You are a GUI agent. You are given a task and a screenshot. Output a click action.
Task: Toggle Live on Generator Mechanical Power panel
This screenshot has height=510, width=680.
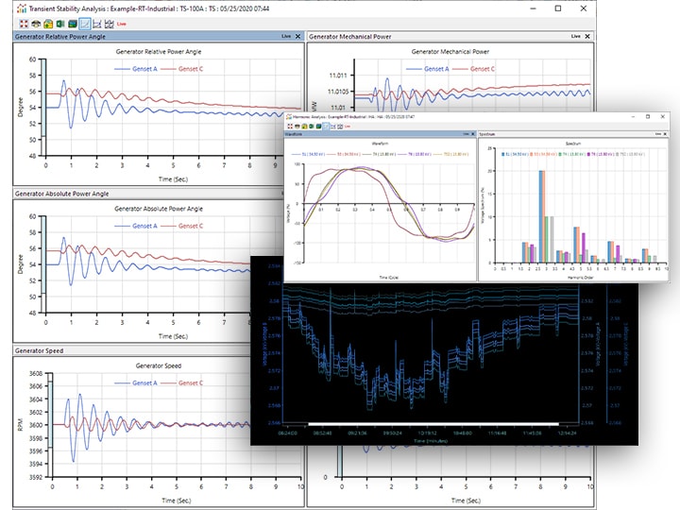575,36
